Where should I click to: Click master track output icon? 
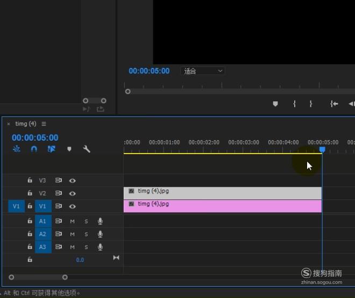(x=116, y=258)
